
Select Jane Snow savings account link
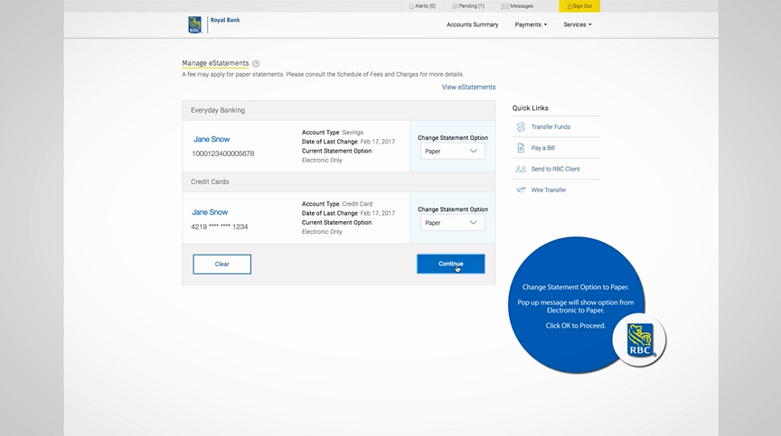(x=211, y=139)
